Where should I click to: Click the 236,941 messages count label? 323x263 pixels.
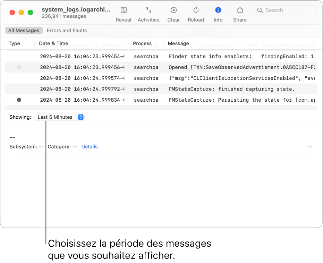[x=64, y=16]
